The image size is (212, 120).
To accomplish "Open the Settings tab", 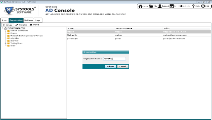I will (28, 20).
